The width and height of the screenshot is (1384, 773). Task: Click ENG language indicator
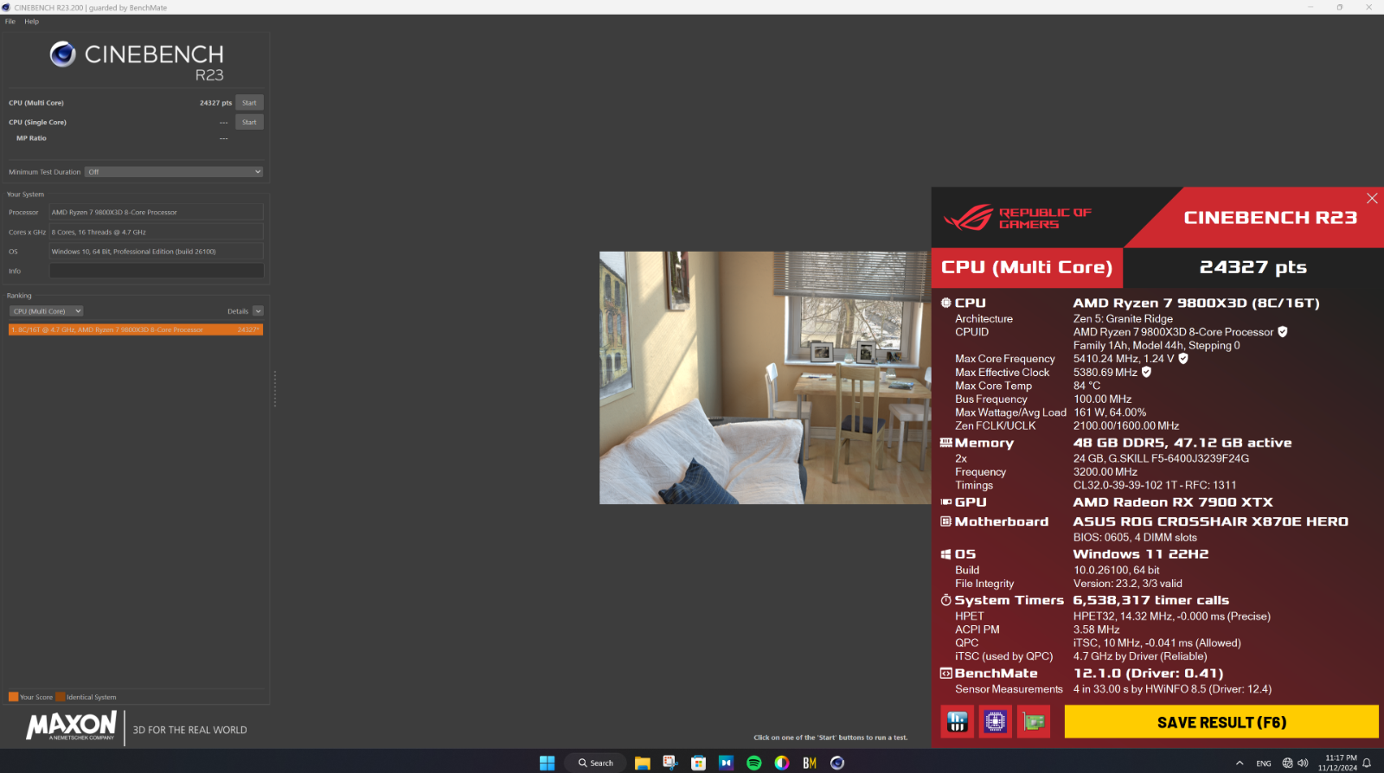pos(1264,763)
